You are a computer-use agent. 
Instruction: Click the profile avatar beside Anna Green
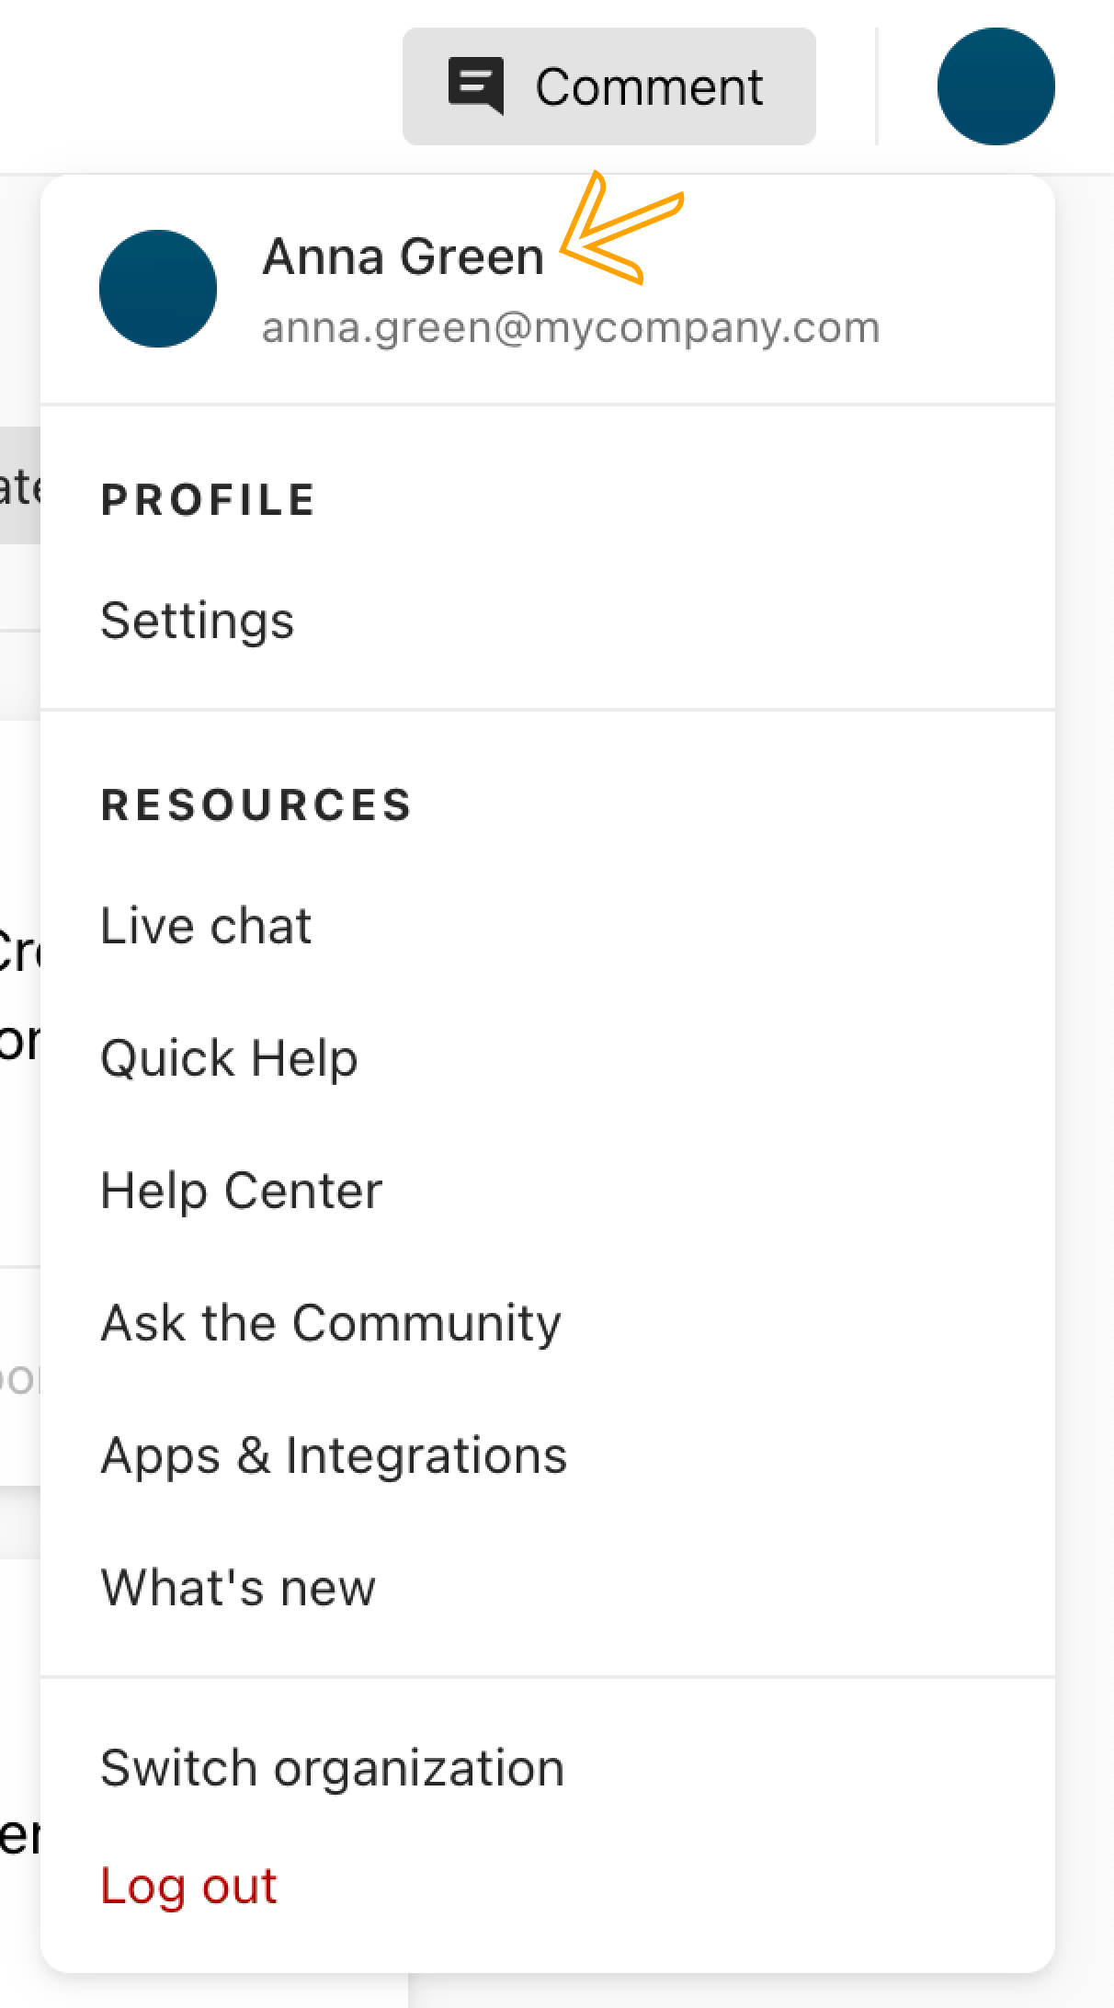click(x=158, y=289)
